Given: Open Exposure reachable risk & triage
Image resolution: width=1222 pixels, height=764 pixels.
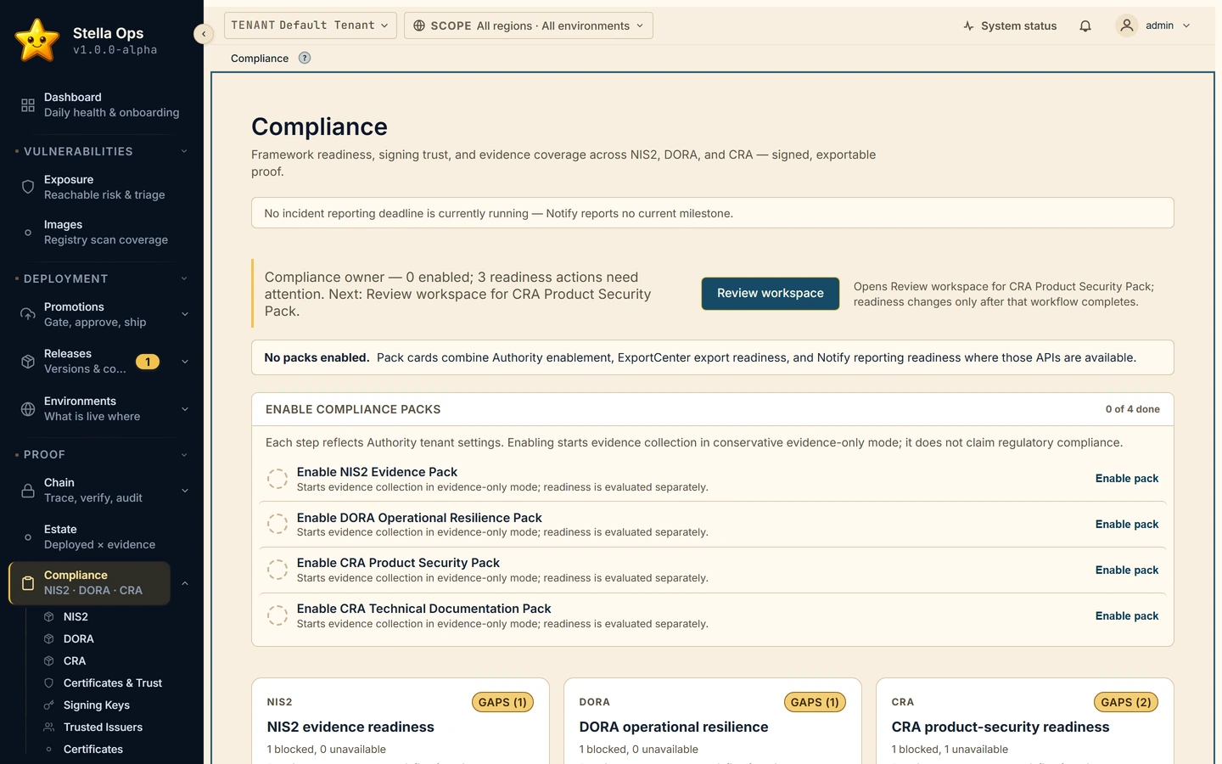Looking at the screenshot, I should [102, 187].
